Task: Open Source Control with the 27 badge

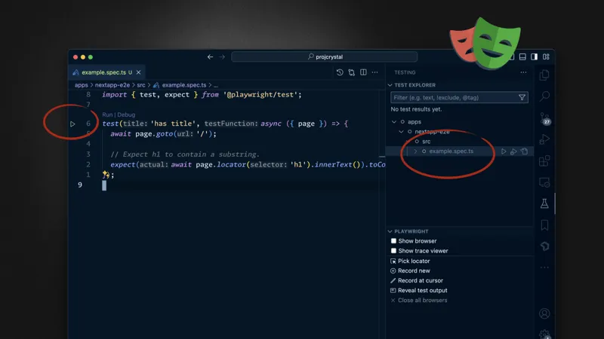Action: point(544,118)
